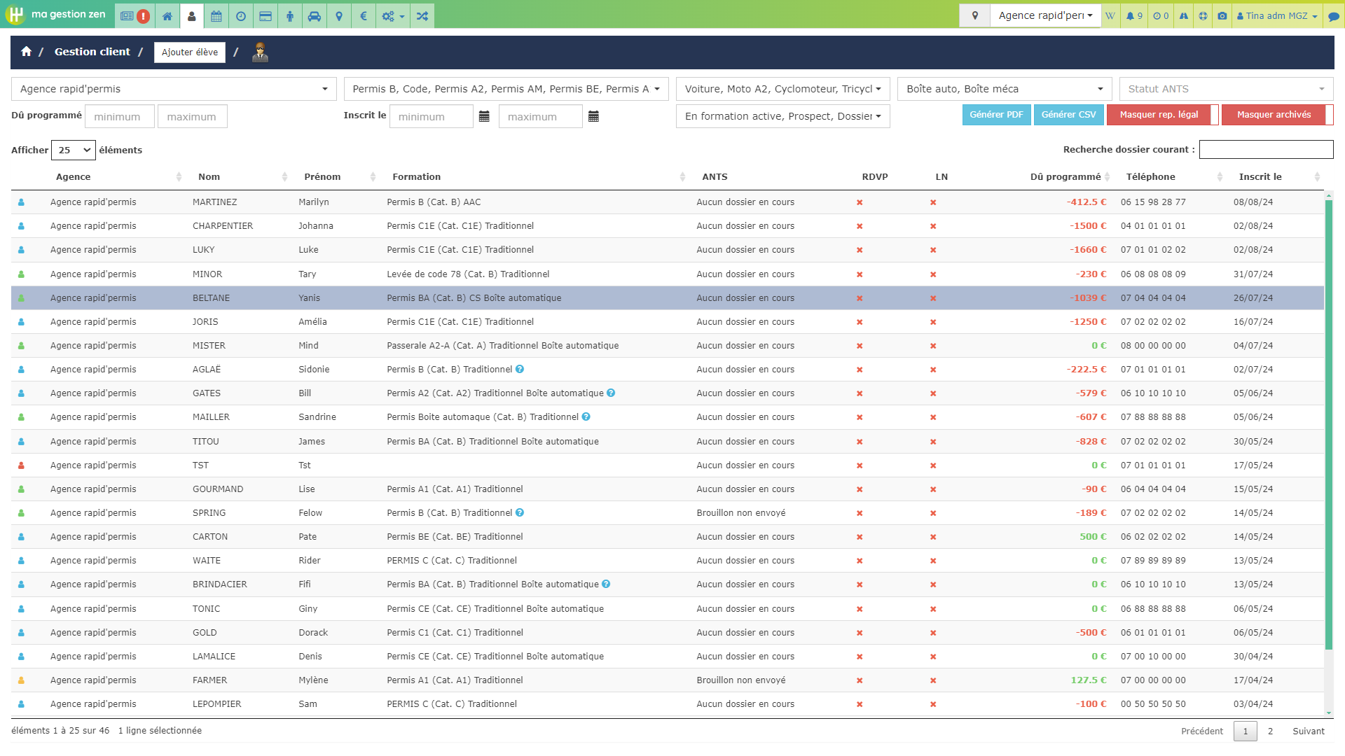Click the Générer CSV button
The image size is (1345, 756).
click(1068, 115)
